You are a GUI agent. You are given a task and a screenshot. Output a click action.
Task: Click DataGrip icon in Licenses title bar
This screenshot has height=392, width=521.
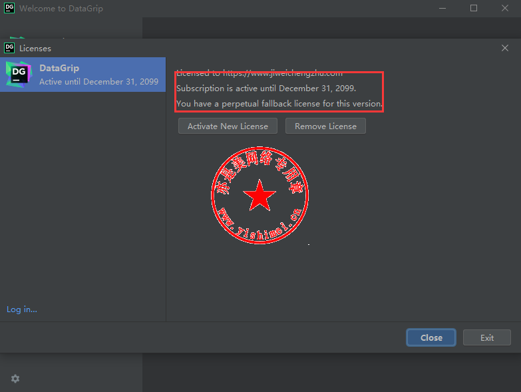point(9,48)
